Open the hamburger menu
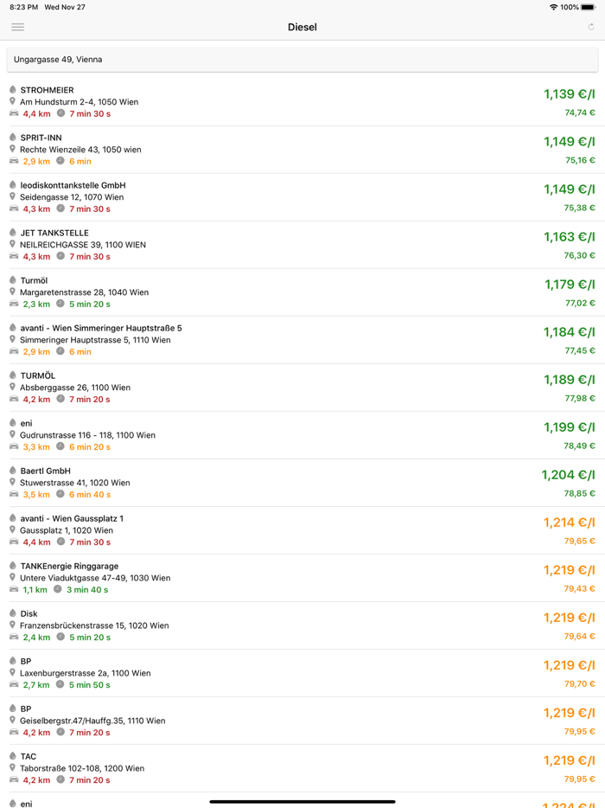 pos(17,27)
